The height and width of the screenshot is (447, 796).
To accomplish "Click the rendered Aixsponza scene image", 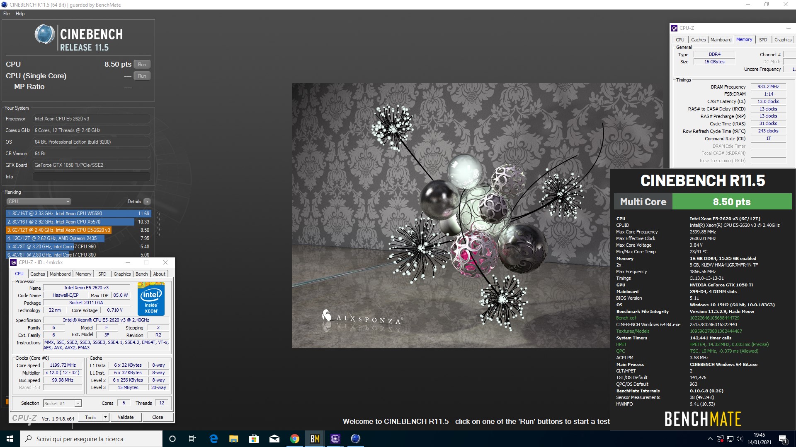I will click(451, 215).
